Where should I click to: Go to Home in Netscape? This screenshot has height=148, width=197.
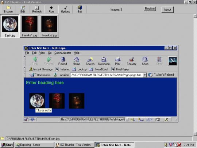(x=76, y=61)
